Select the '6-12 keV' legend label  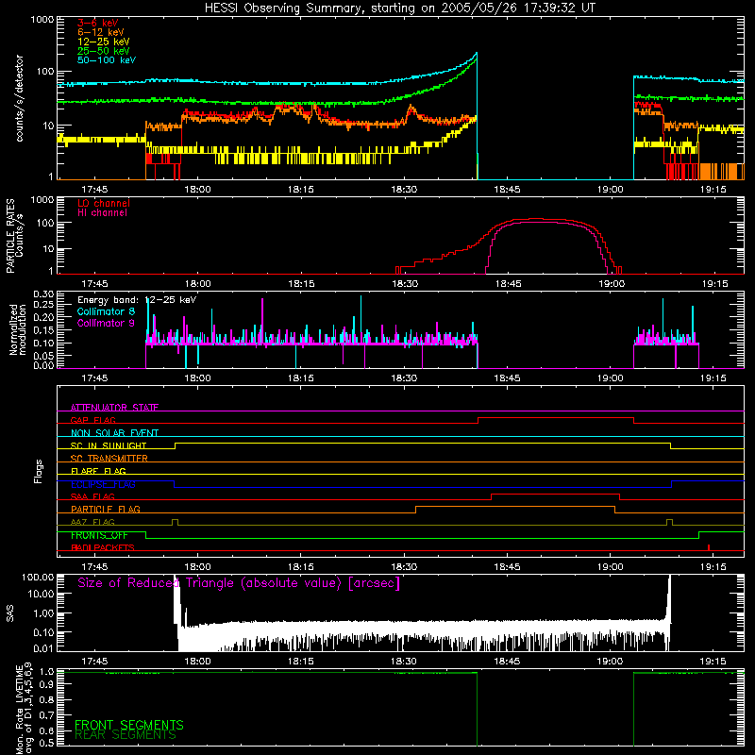pos(101,32)
